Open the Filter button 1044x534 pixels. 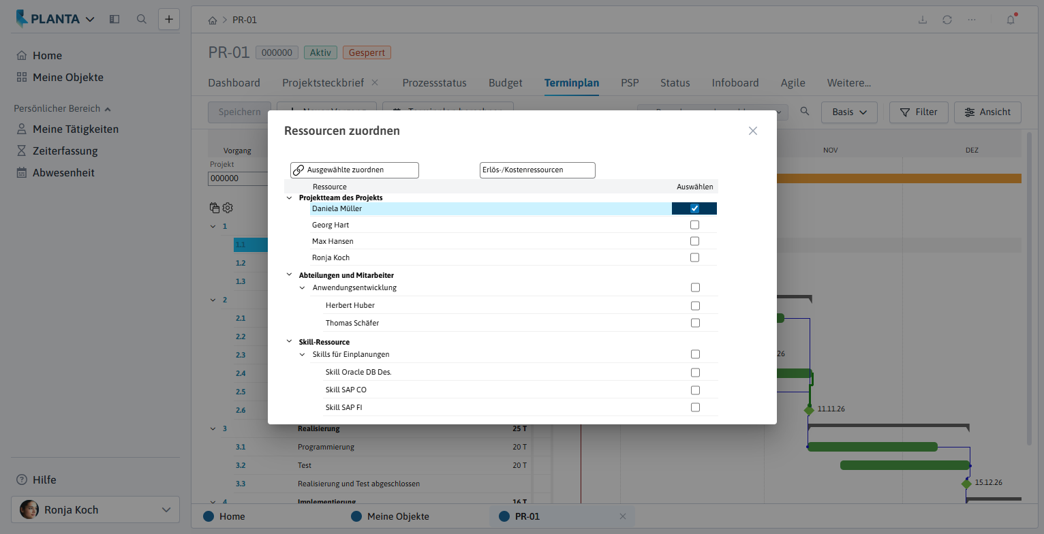[x=919, y=112]
